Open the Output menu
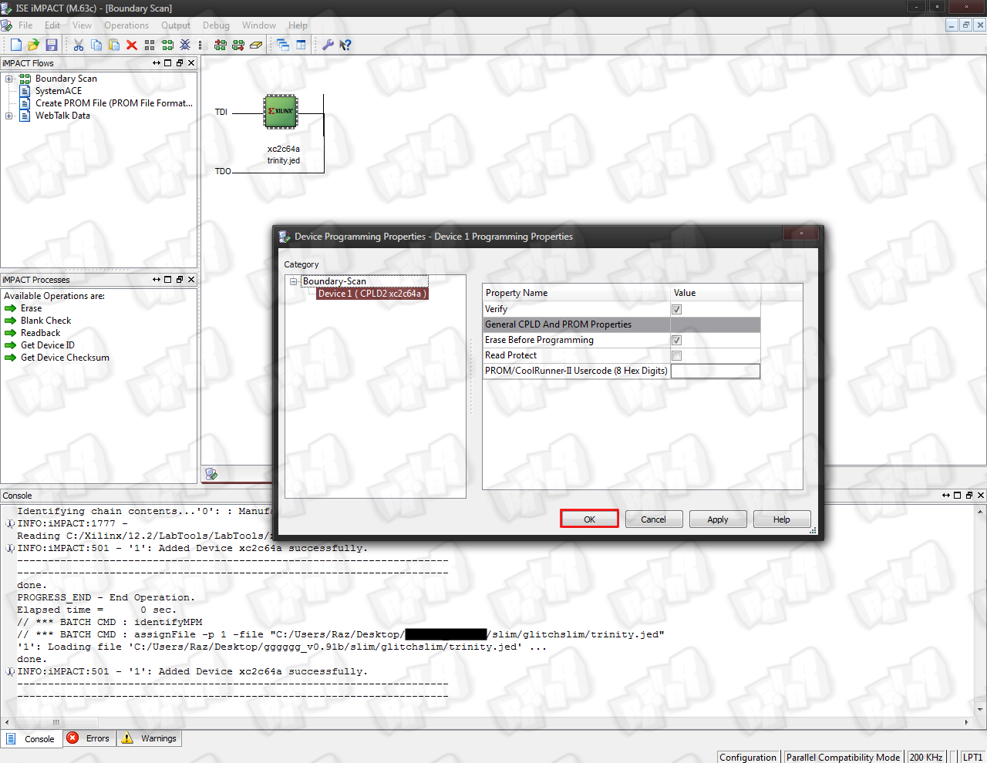 (176, 25)
